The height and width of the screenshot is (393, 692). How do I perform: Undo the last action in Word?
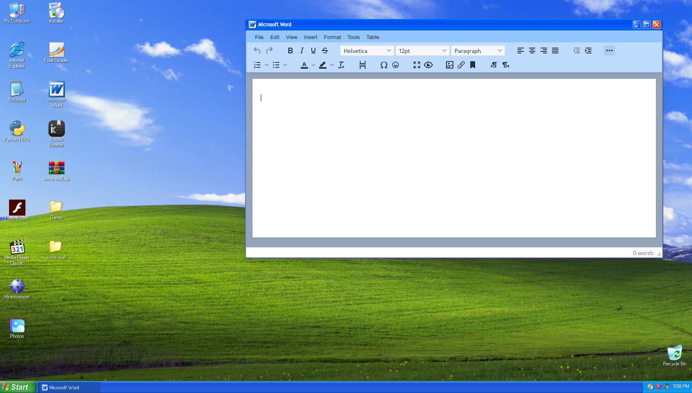pyautogui.click(x=257, y=51)
